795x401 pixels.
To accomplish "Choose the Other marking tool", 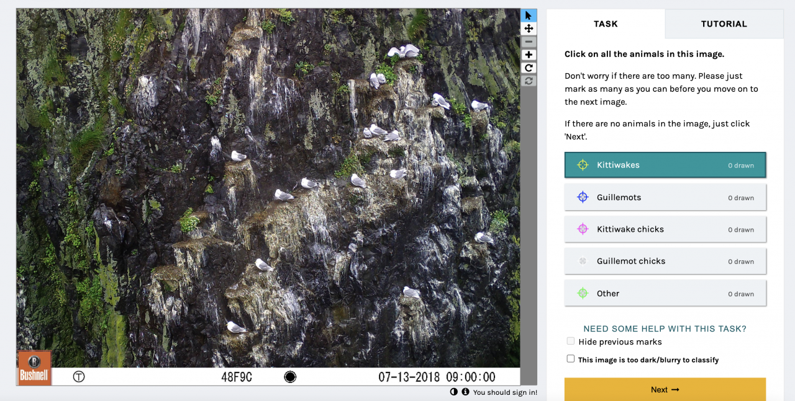I will (665, 293).
